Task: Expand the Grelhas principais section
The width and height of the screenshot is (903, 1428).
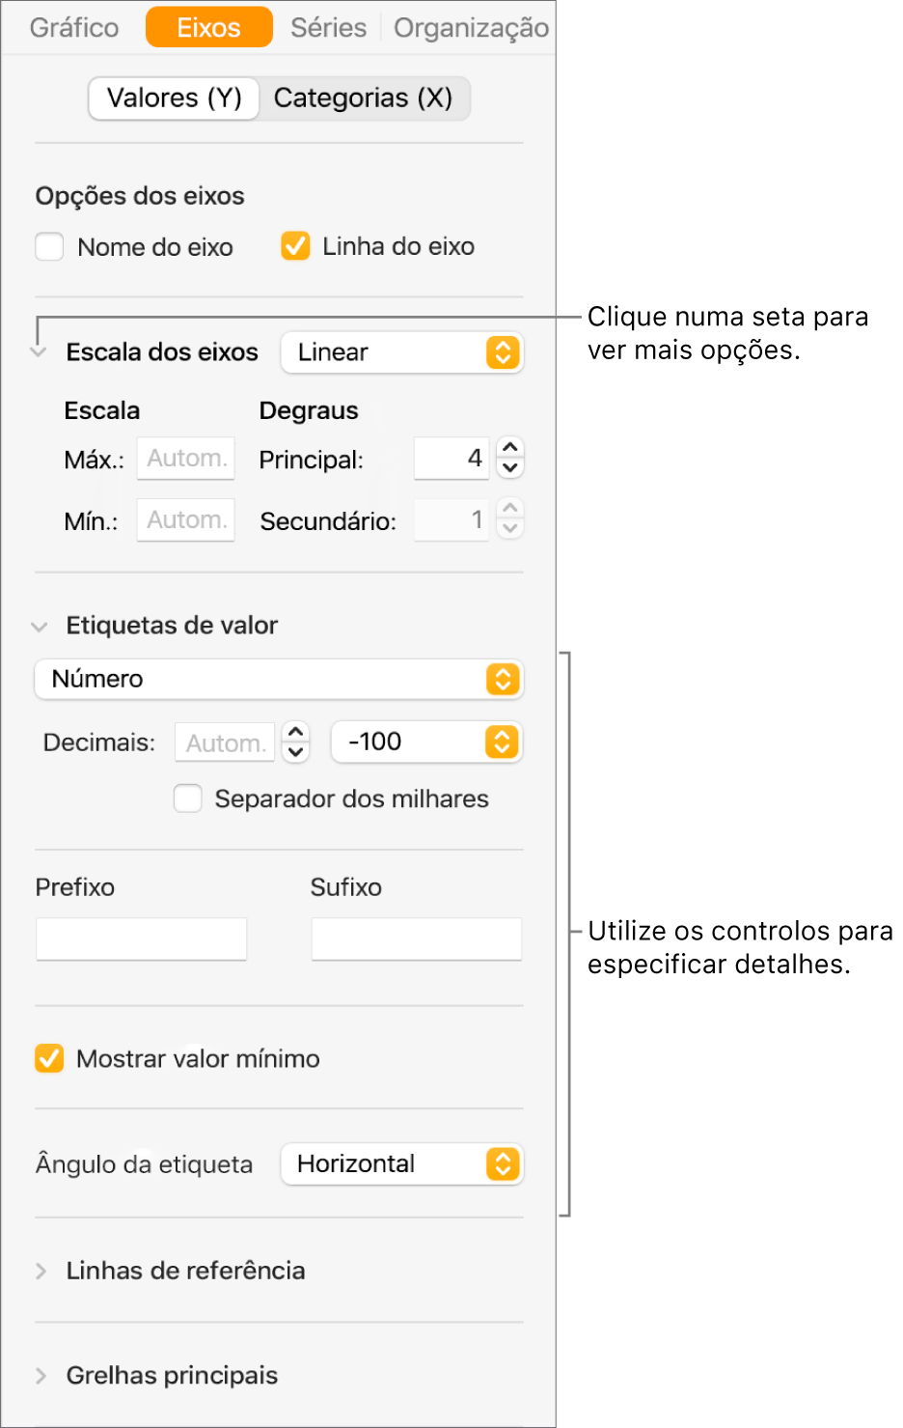Action: tap(41, 1376)
